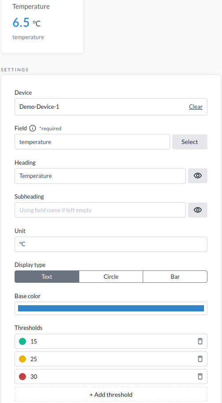Click the Display type label
222x403 pixels.
[x=30, y=265]
